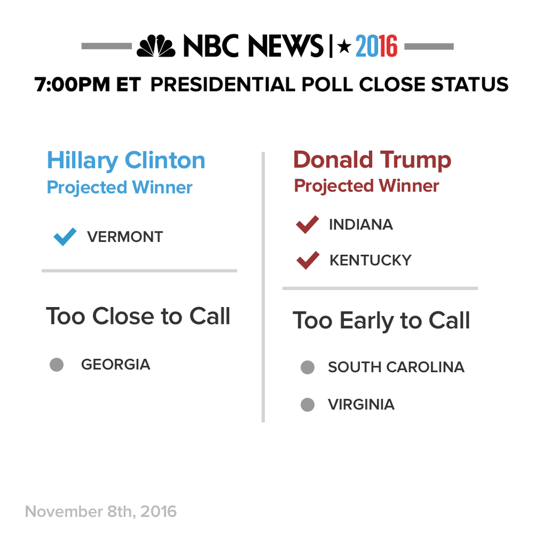The width and height of the screenshot is (534, 534).
Task: Click the Too Early to Call heading
Action: (382, 321)
